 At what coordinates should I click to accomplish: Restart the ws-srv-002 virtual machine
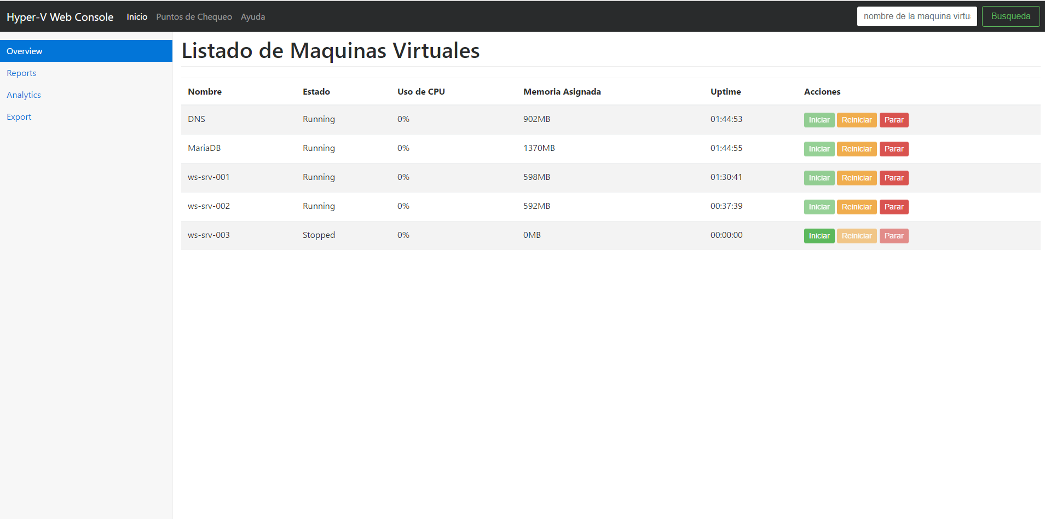856,207
